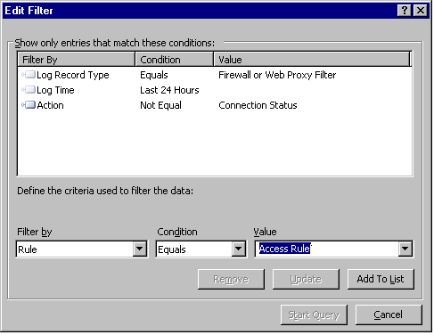This screenshot has width=434, height=335.
Task: Click the Start Query button
Action: [314, 315]
